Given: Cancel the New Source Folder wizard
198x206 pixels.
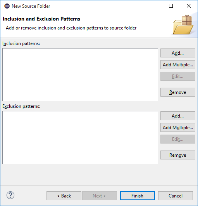Looking at the screenshot, I should tap(176, 196).
